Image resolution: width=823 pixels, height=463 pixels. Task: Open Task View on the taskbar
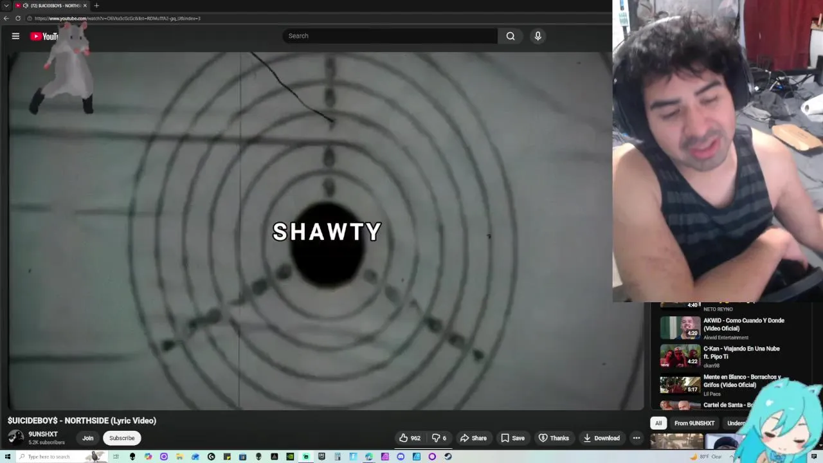116,457
